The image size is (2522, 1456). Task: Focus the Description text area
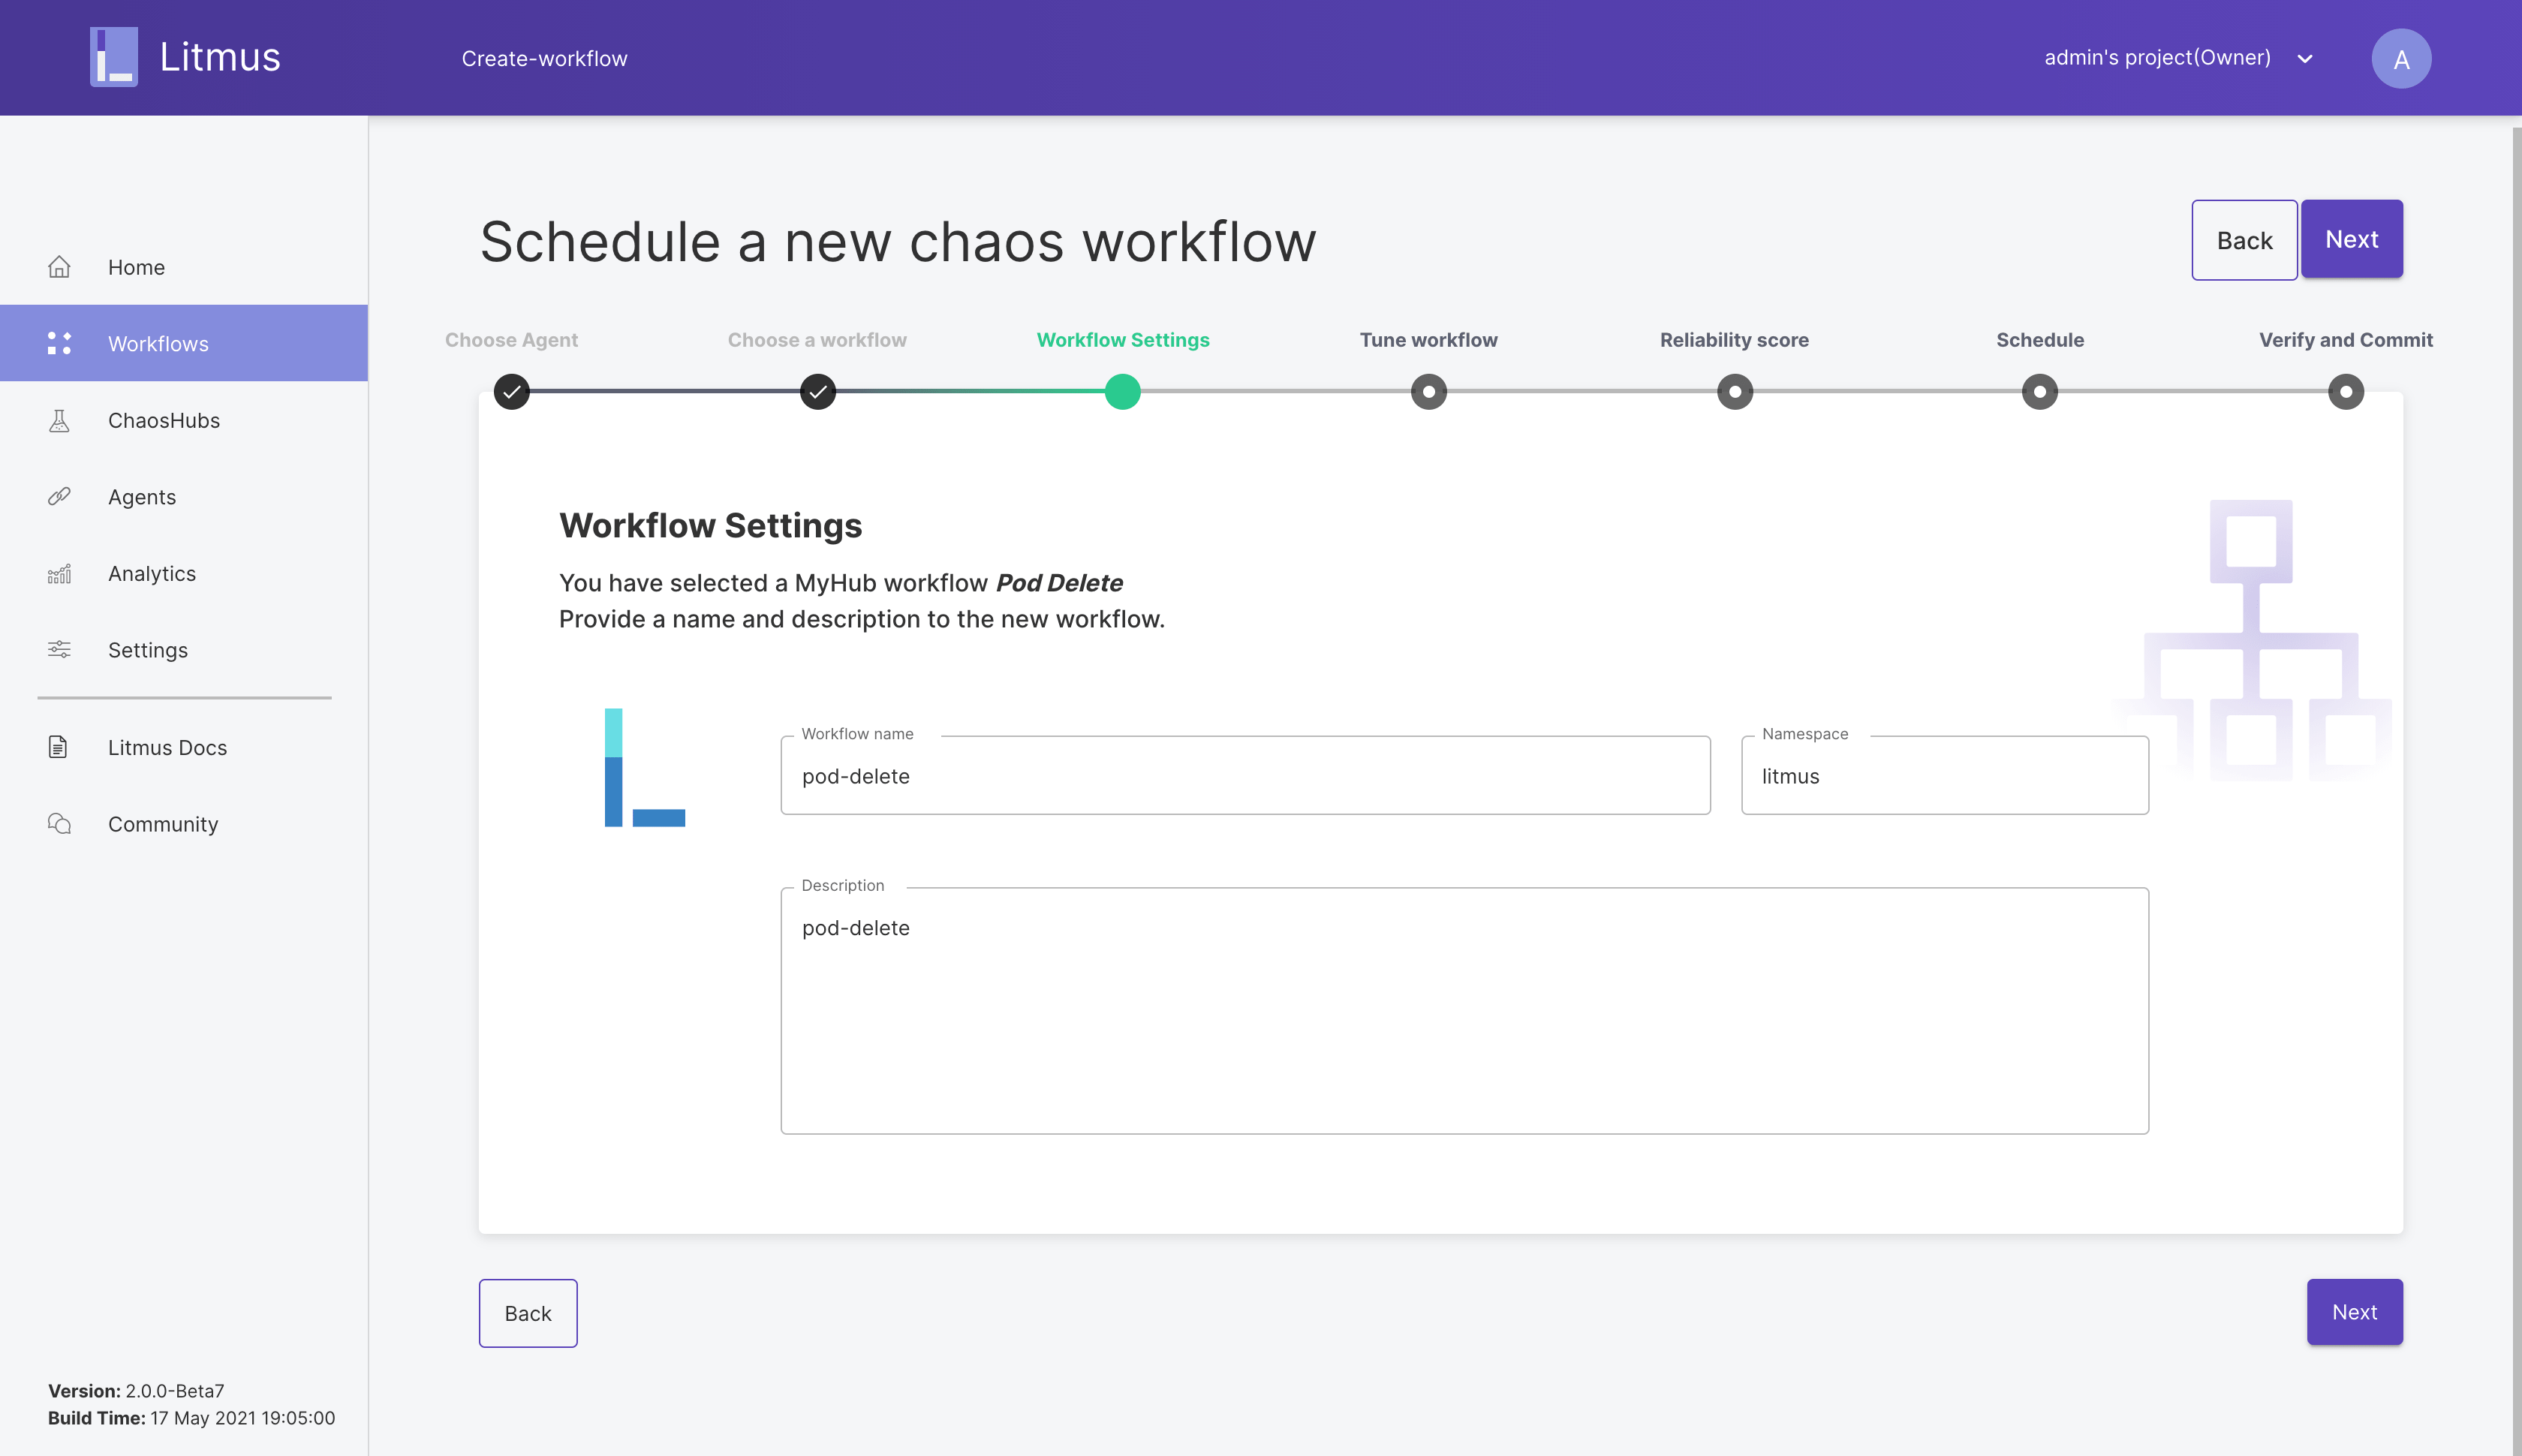pyautogui.click(x=1463, y=1010)
